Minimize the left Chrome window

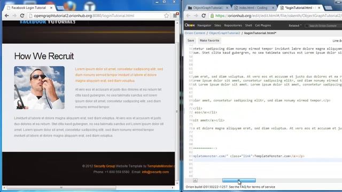157,2
